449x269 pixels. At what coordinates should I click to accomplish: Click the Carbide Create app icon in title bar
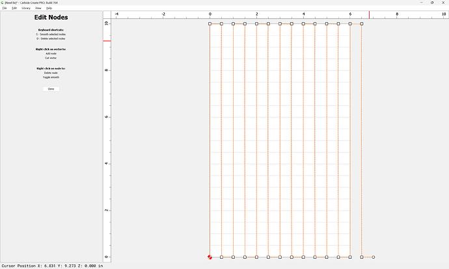tap(3, 3)
